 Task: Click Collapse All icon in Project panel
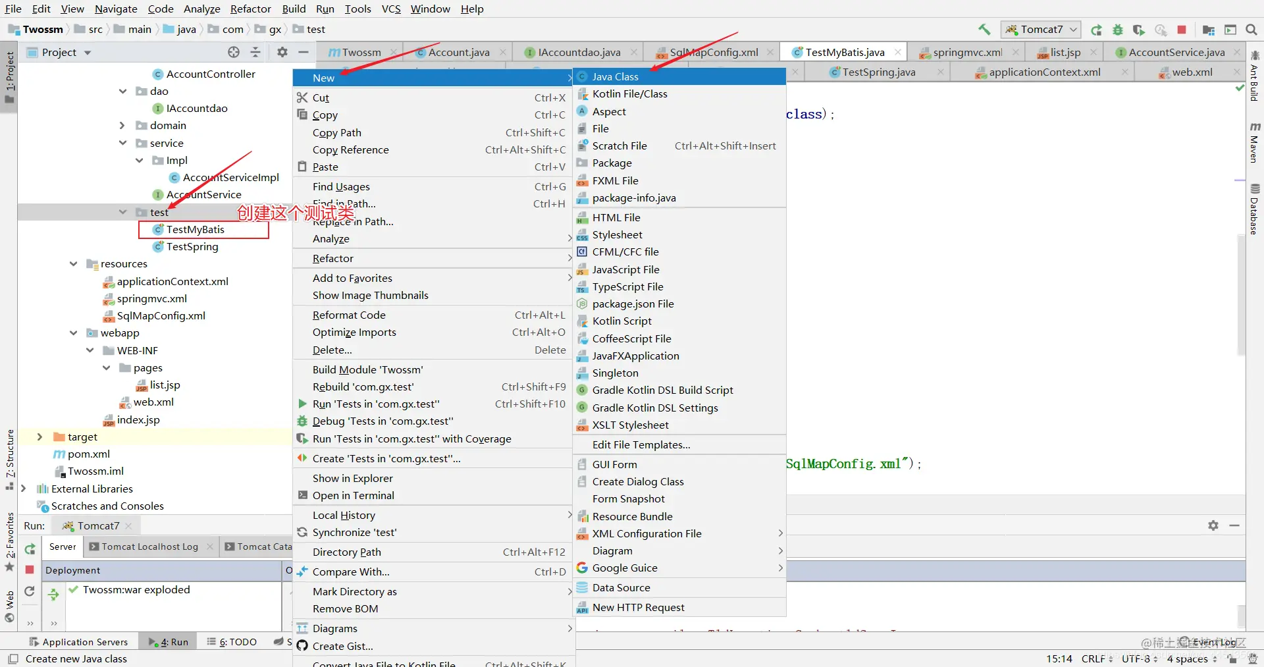255,52
